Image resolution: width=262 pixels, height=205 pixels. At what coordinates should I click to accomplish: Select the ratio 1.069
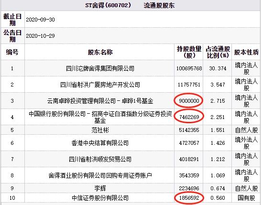pyautogui.click(x=218, y=175)
